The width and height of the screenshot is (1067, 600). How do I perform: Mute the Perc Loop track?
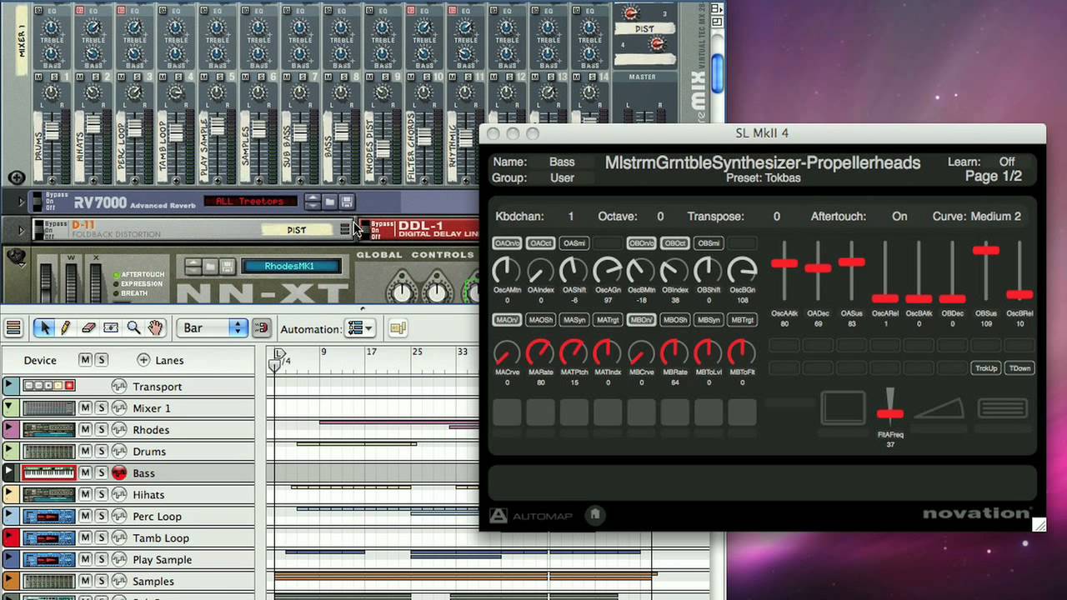pos(85,517)
